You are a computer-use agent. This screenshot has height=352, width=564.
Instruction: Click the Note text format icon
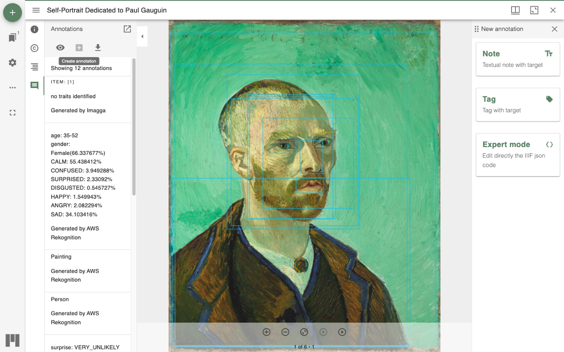pos(549,54)
